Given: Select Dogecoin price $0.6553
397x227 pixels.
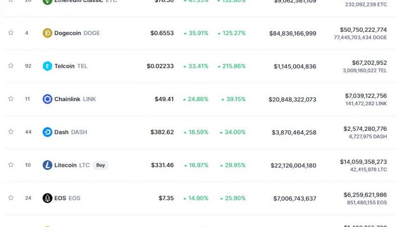Looking at the screenshot, I should point(162,33).
